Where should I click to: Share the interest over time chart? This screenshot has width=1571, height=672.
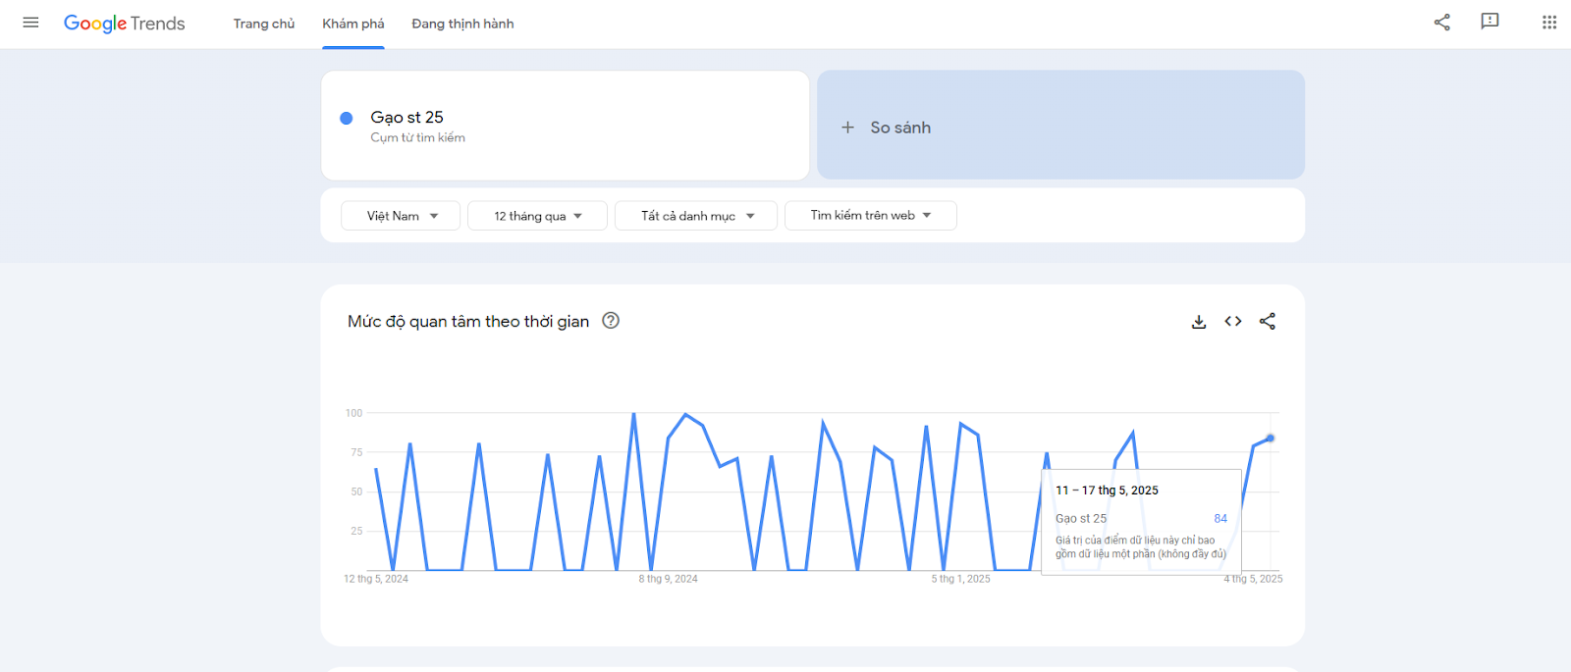click(1268, 321)
